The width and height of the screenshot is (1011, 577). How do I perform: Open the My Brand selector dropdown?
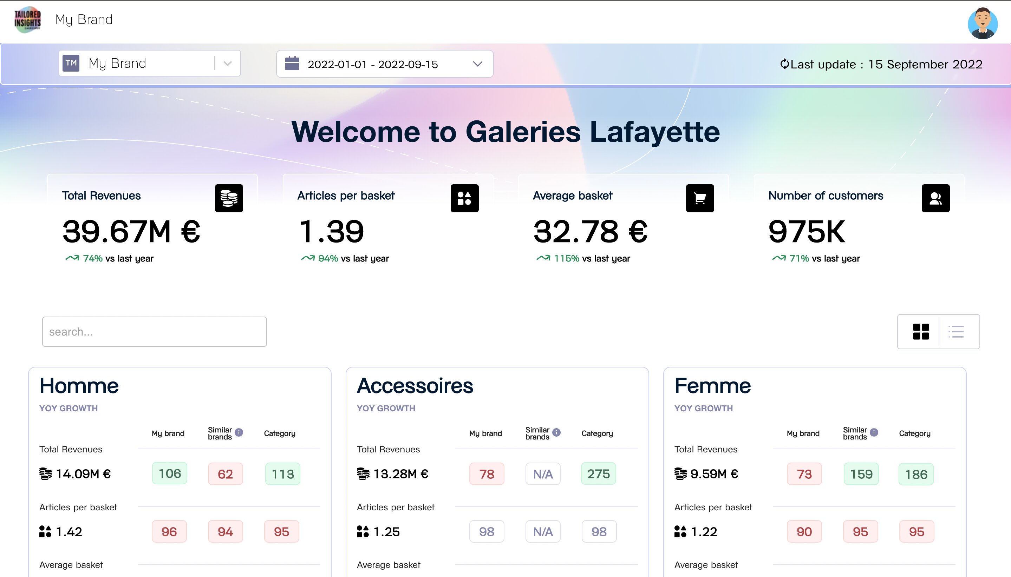pos(150,63)
